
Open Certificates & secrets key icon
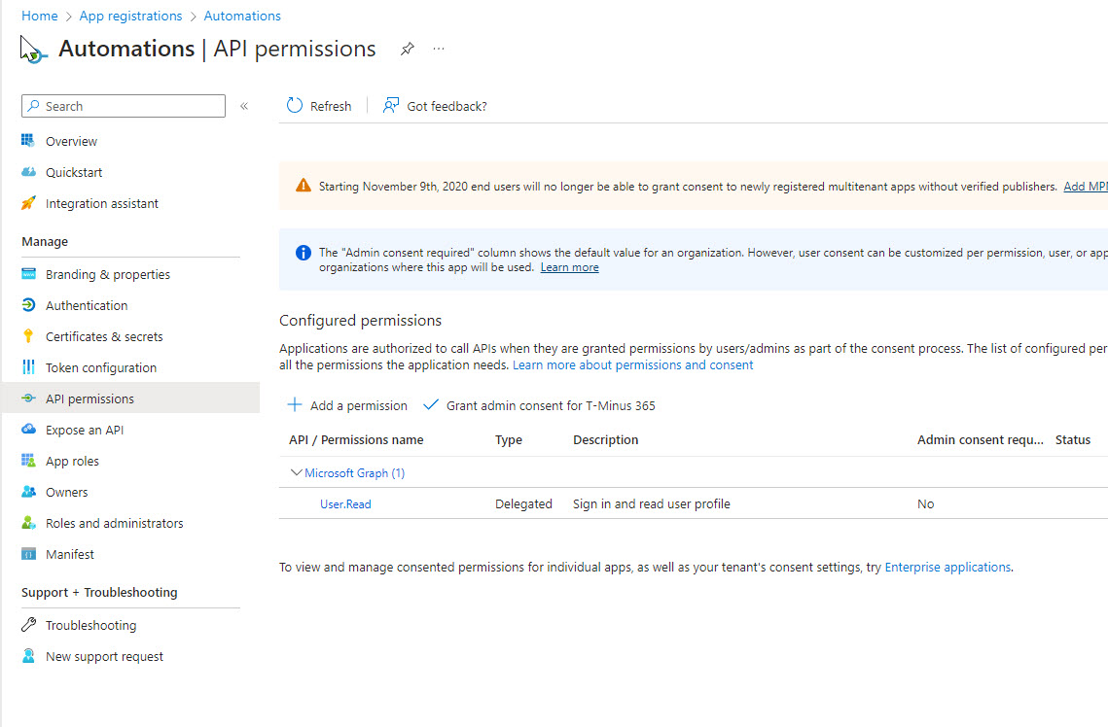tap(28, 336)
